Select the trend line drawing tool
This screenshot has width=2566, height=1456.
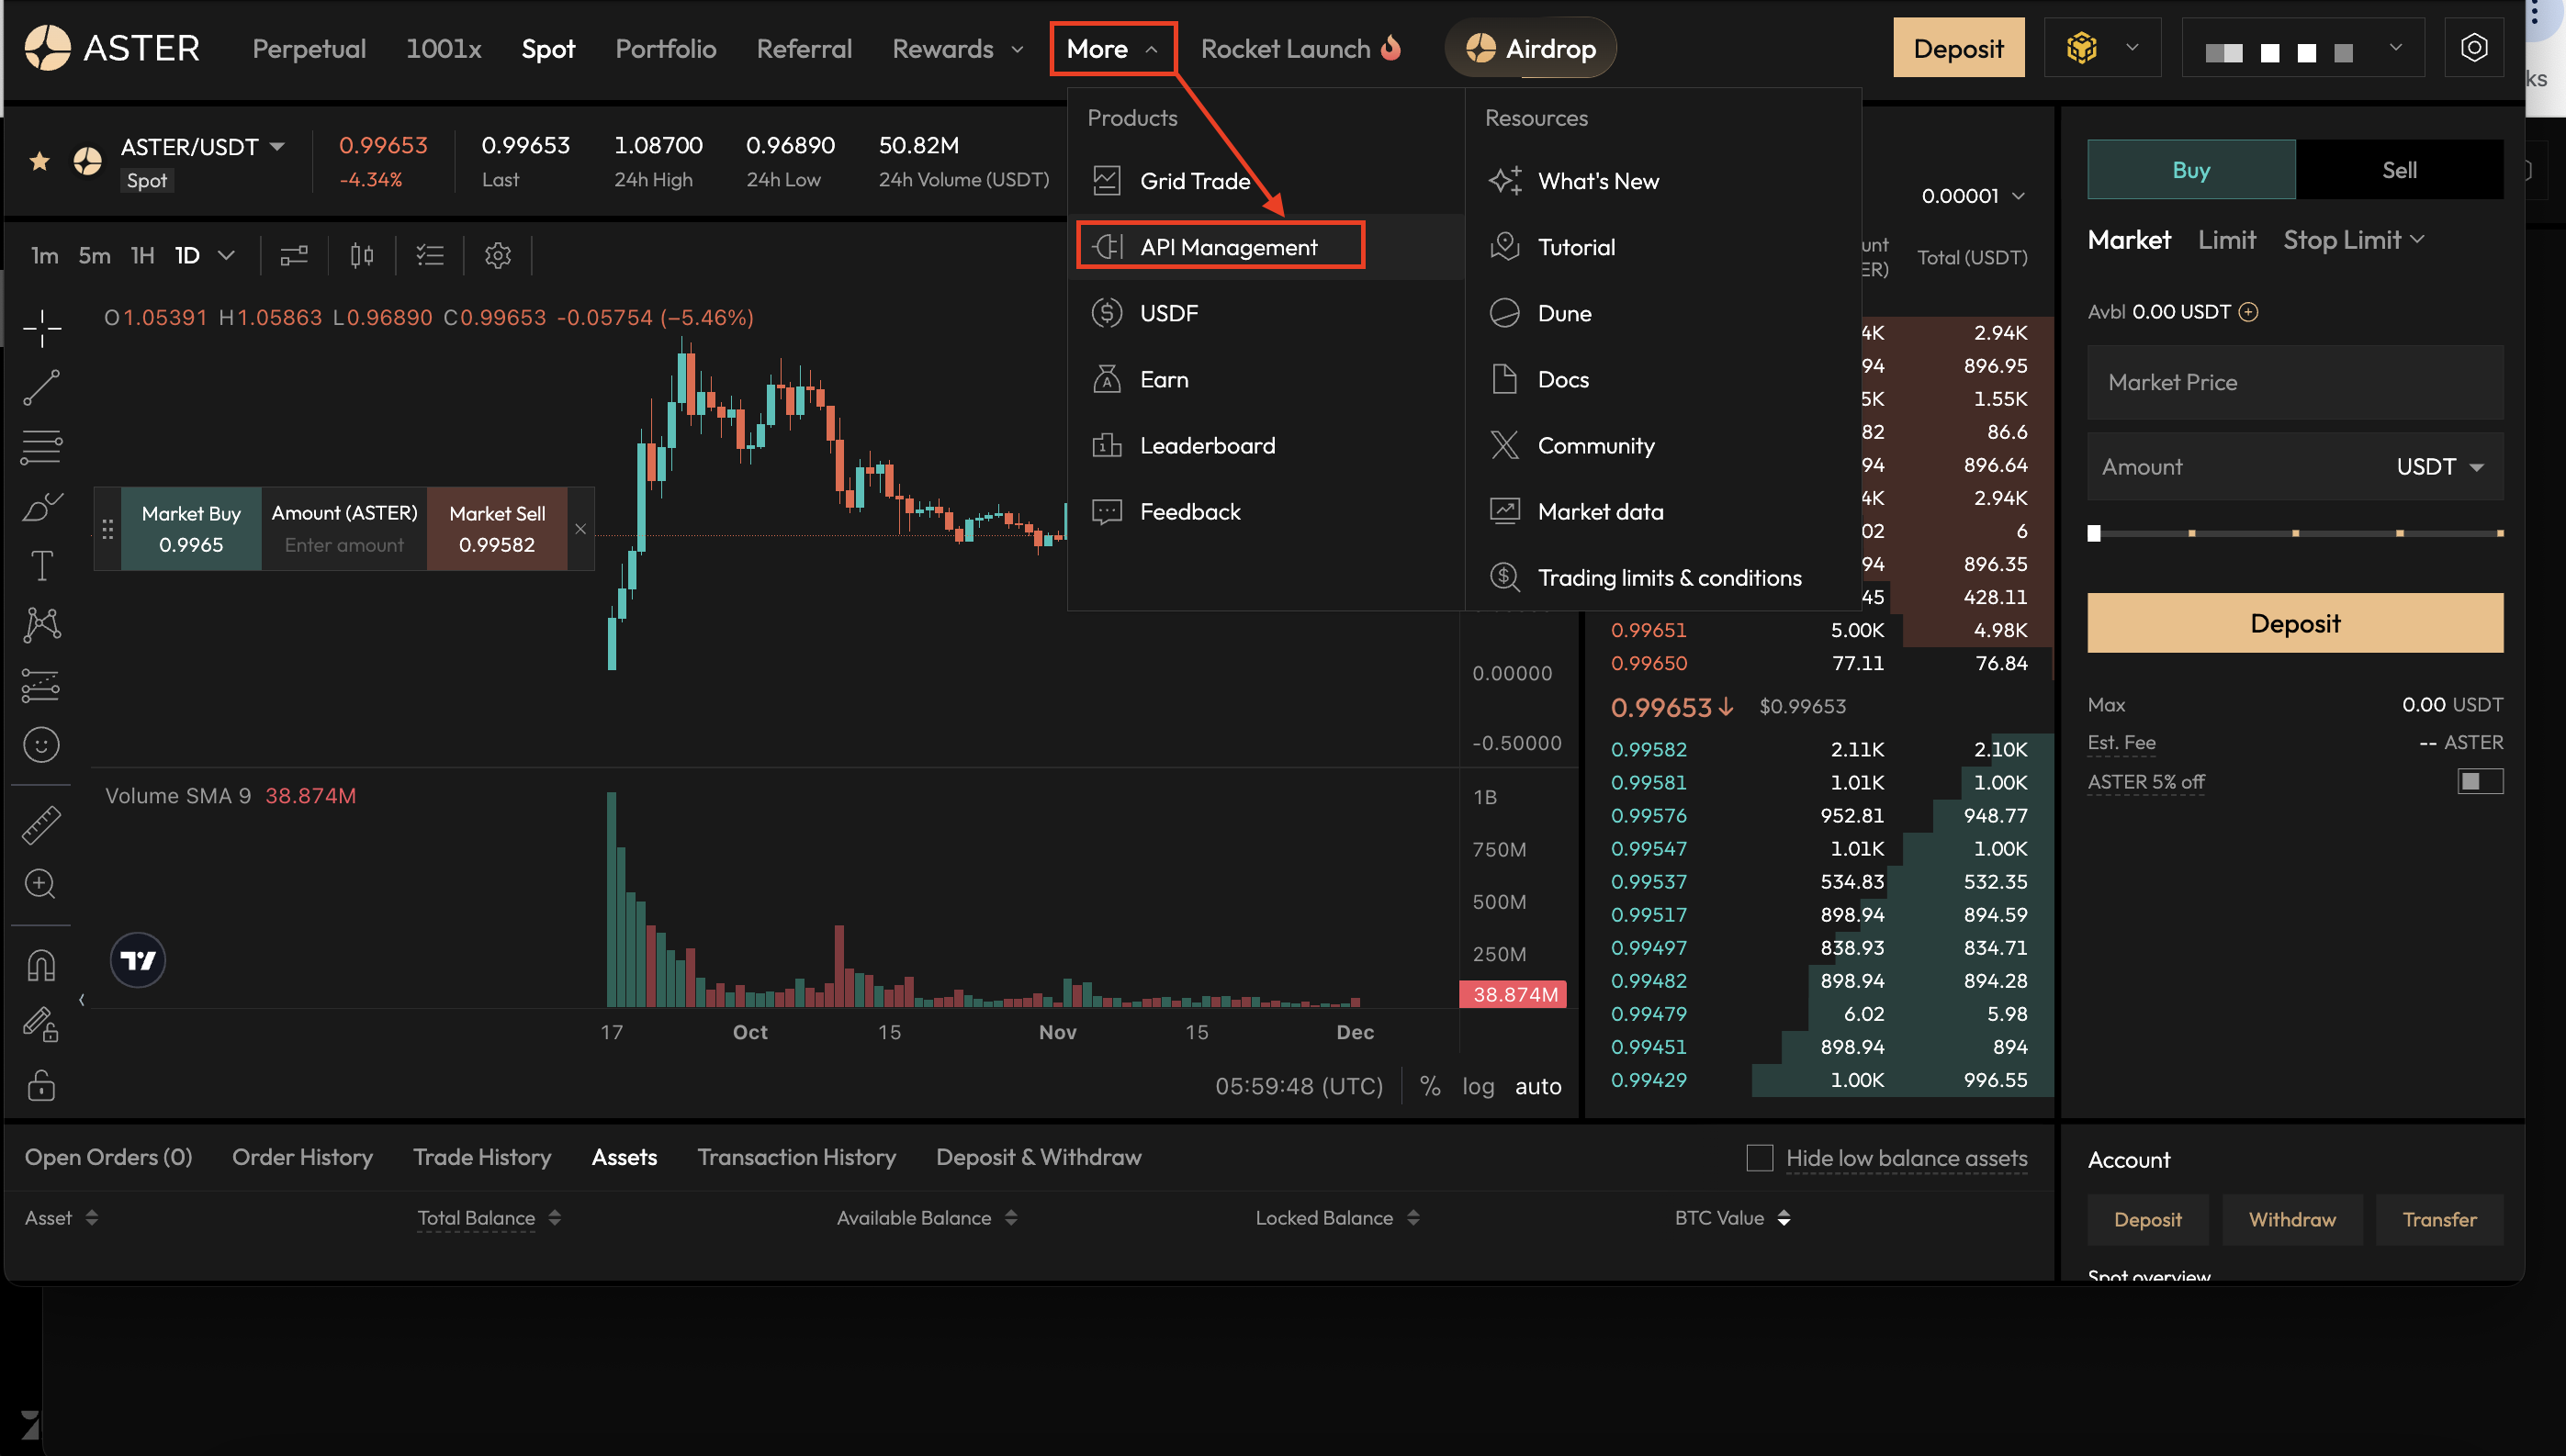[x=41, y=387]
